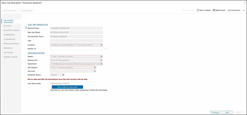Expand the Exemption Status dropdown
The image size is (247, 115).
63,75
